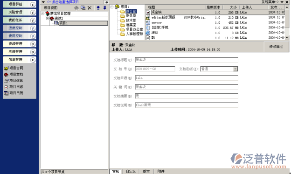The width and height of the screenshot is (291, 174).
Task: Click the move down arrow icon
Action: [104, 8]
